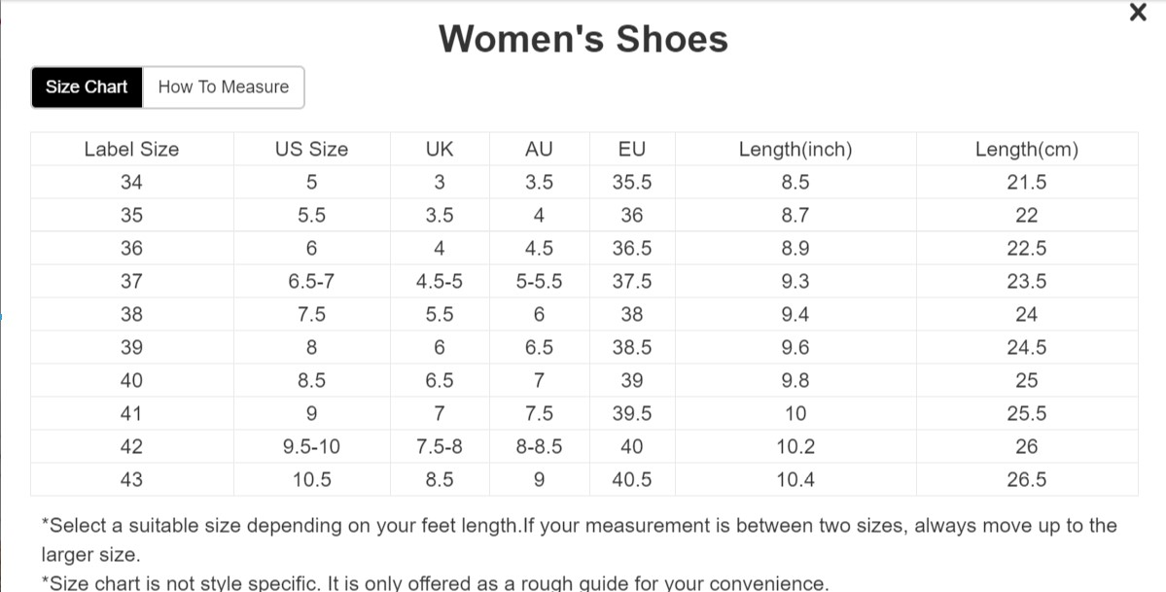Select the EU size 38.5 cell

(x=632, y=348)
